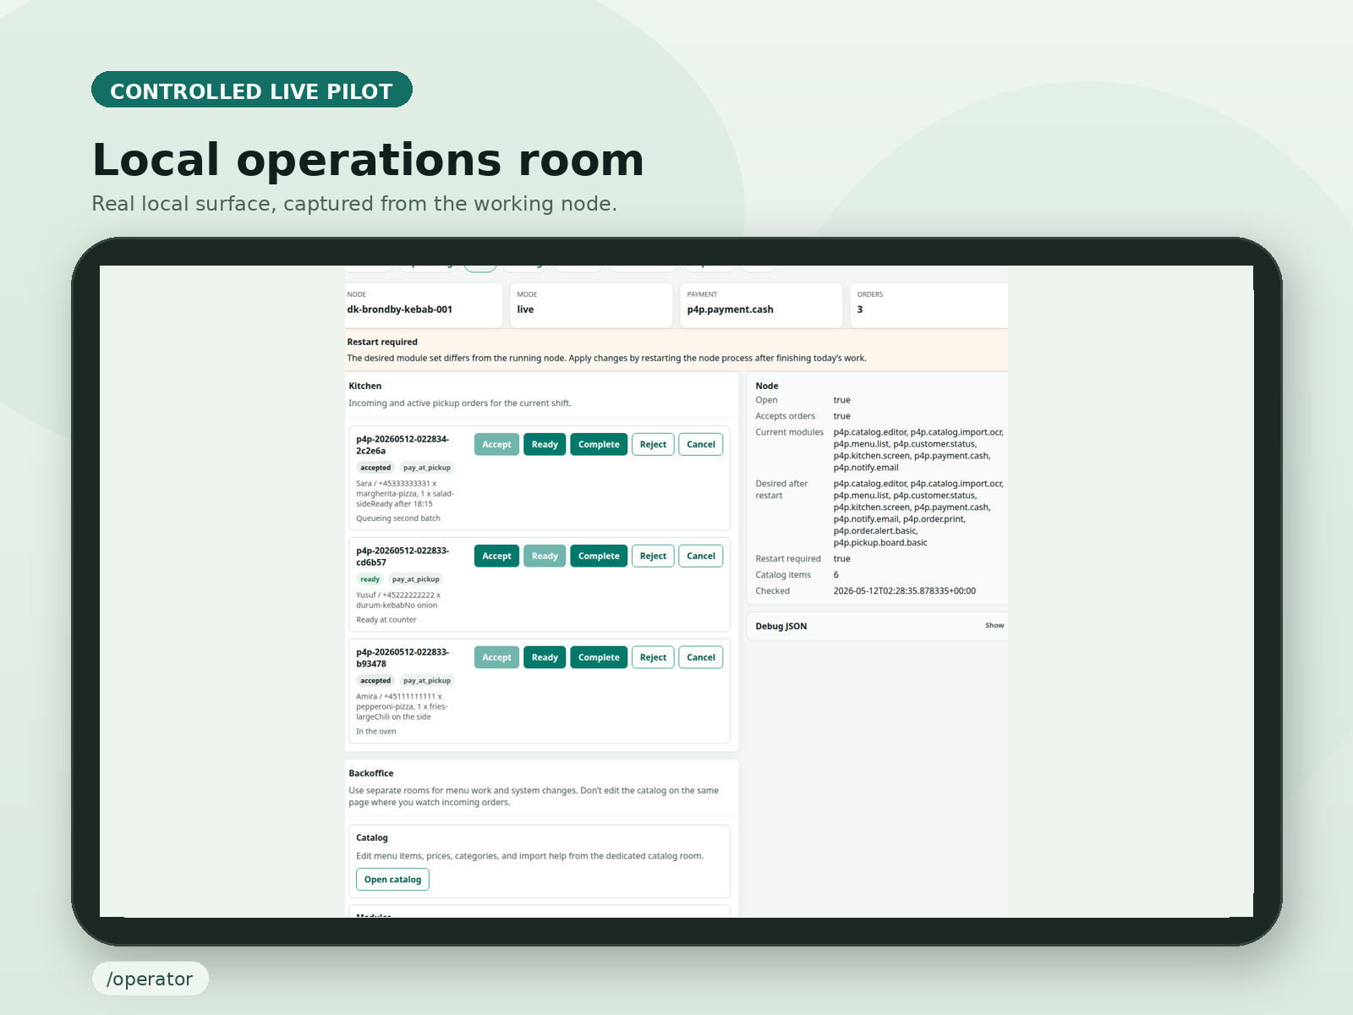The image size is (1353, 1015).
Task: Click the Node panel heading
Action: pyautogui.click(x=767, y=386)
